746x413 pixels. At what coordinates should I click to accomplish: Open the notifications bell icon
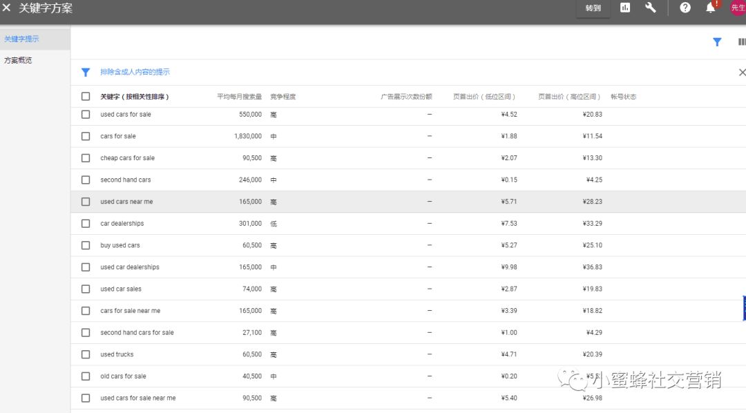pyautogui.click(x=710, y=8)
